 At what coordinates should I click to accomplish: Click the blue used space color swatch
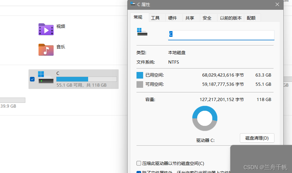point(140,75)
